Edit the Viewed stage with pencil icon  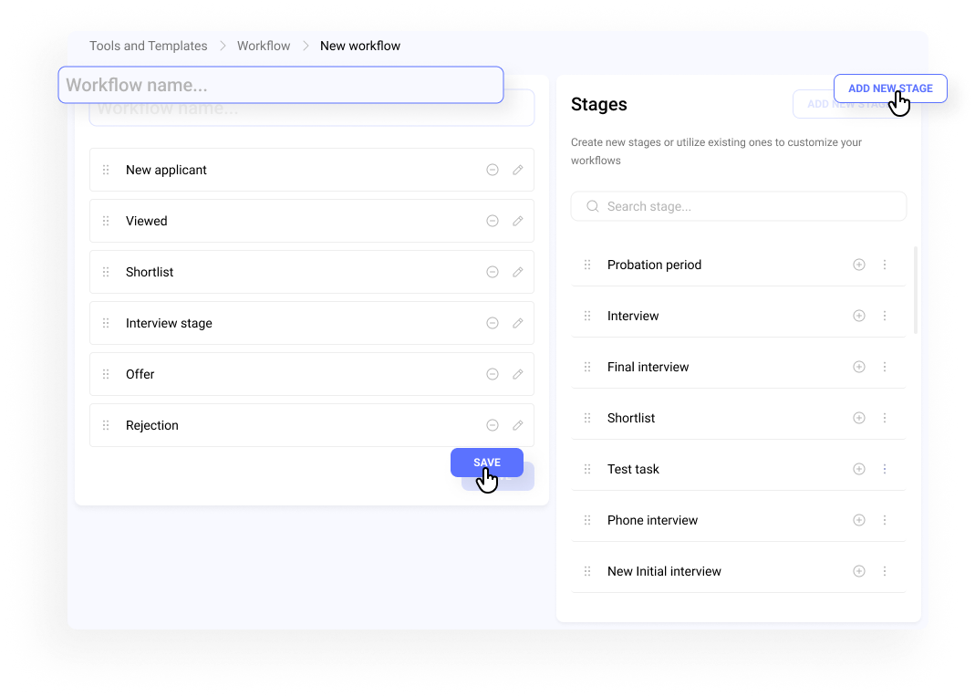click(518, 221)
